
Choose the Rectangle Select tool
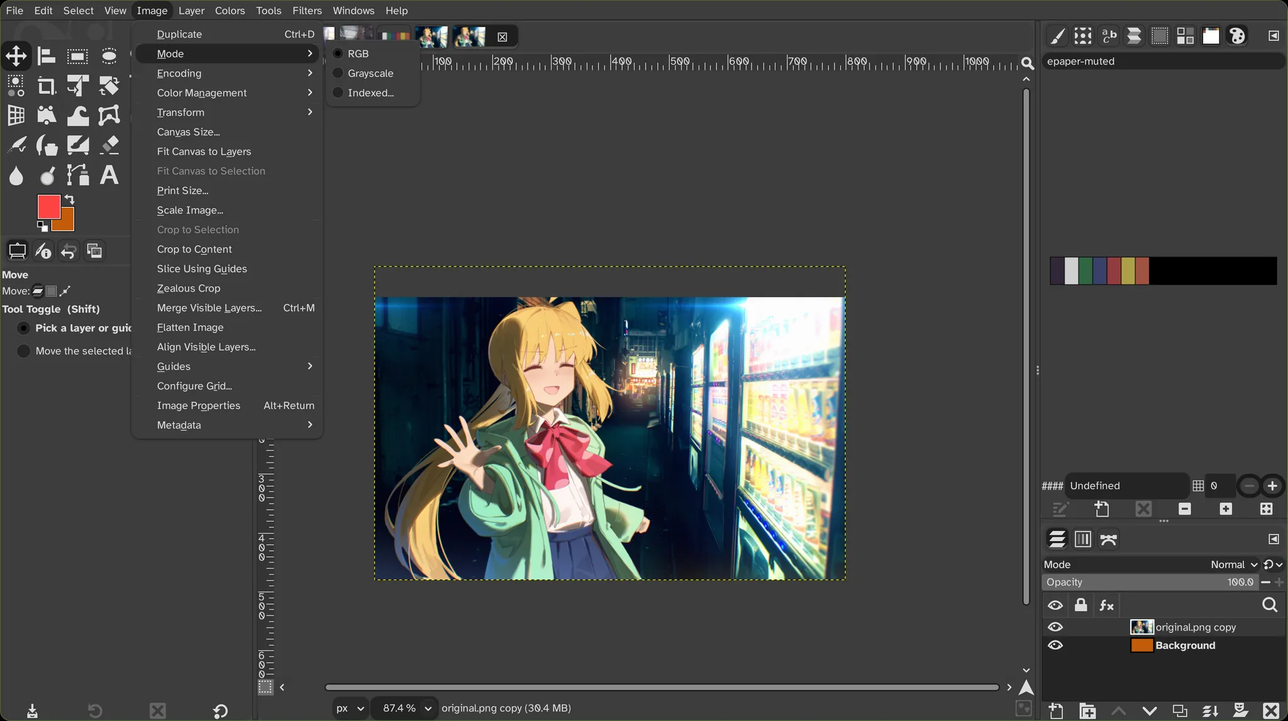pos(77,56)
